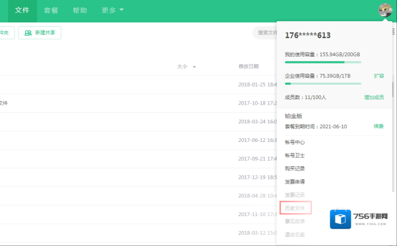
Task: Click the 铂金版 plan label
Action: 294,116
